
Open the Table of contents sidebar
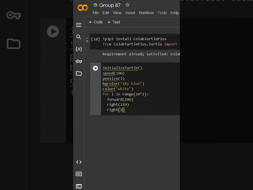[79, 25]
